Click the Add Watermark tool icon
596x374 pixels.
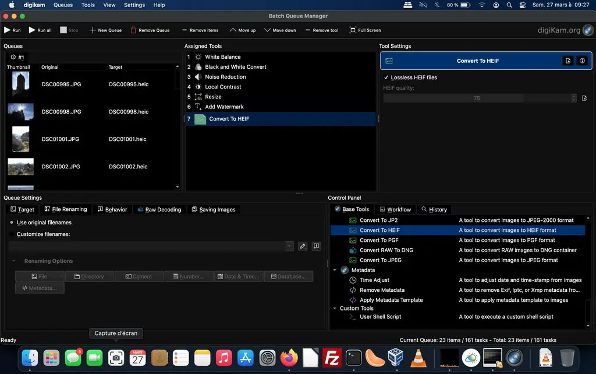(198, 106)
